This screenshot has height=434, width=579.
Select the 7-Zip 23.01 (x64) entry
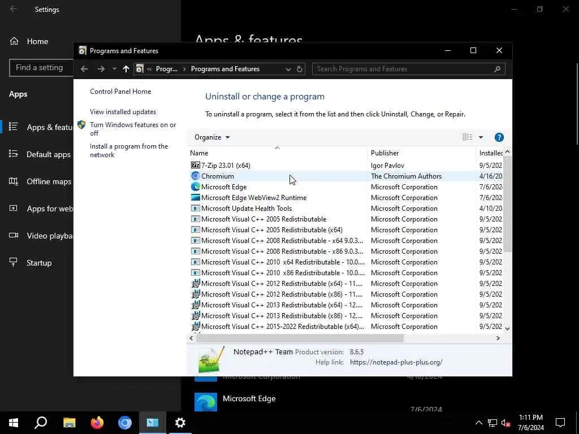click(226, 166)
